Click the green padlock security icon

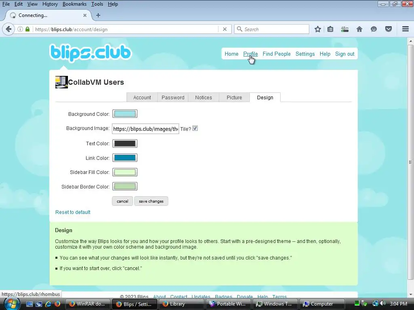[x=27, y=29]
